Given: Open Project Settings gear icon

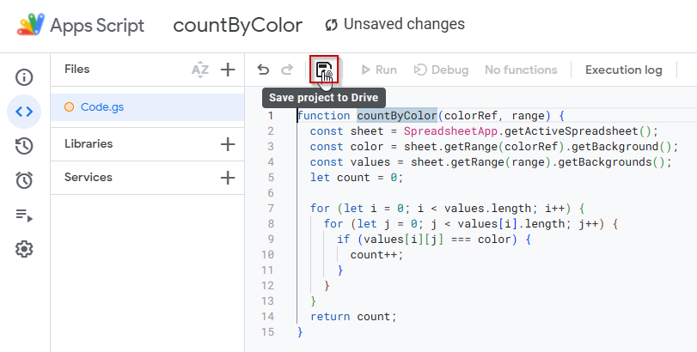Looking at the screenshot, I should point(24,249).
